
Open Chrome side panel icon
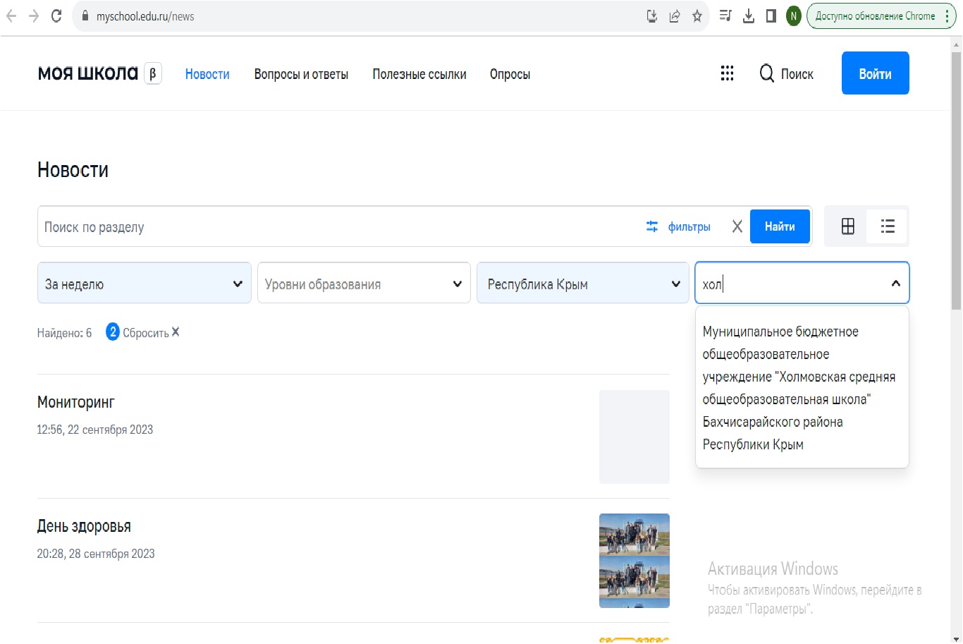[x=771, y=16]
